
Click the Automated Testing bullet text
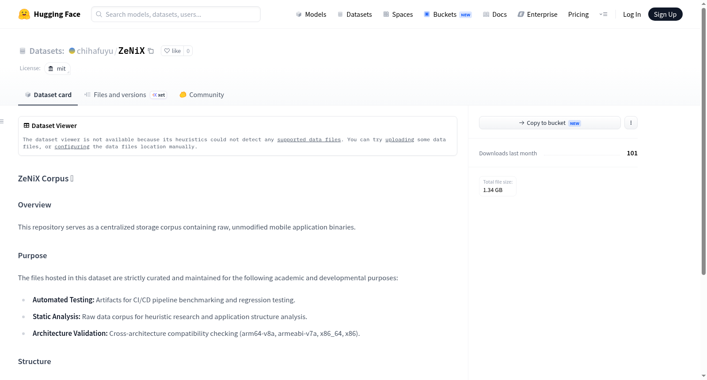[x=164, y=300]
